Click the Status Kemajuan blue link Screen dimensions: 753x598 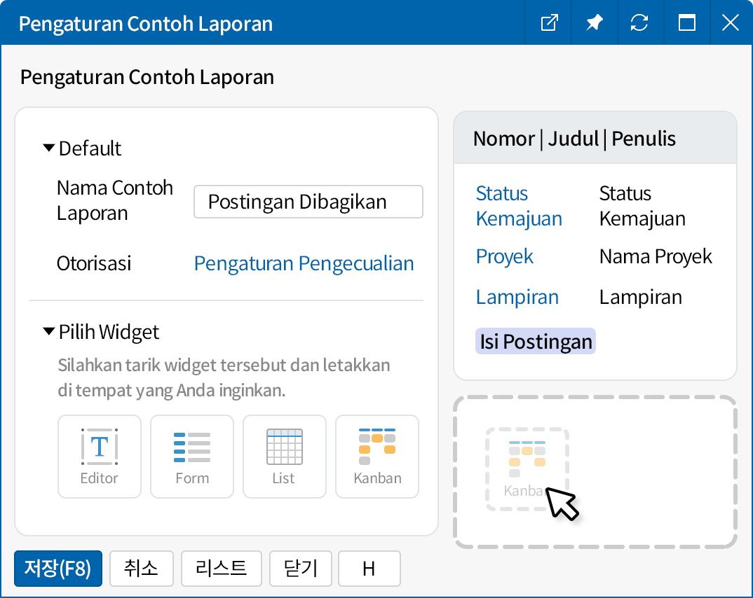(519, 206)
